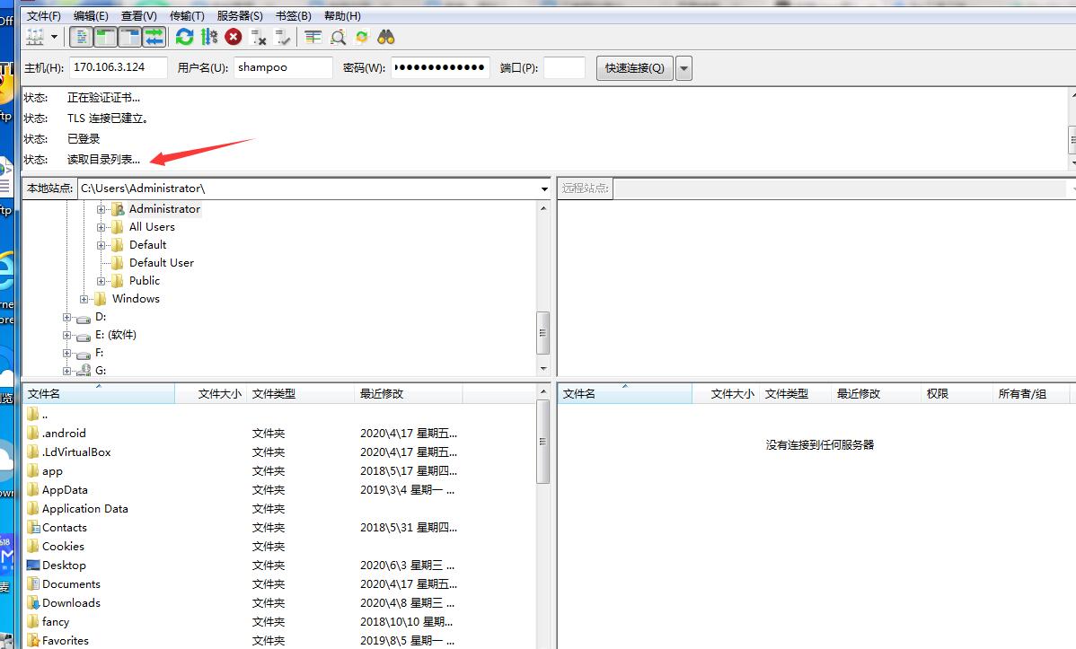Click the local tree vertical scrollbar thumb
The height and width of the screenshot is (649, 1076).
(x=542, y=333)
